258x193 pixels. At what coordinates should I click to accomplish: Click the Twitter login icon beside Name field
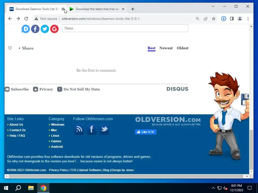click(45, 29)
